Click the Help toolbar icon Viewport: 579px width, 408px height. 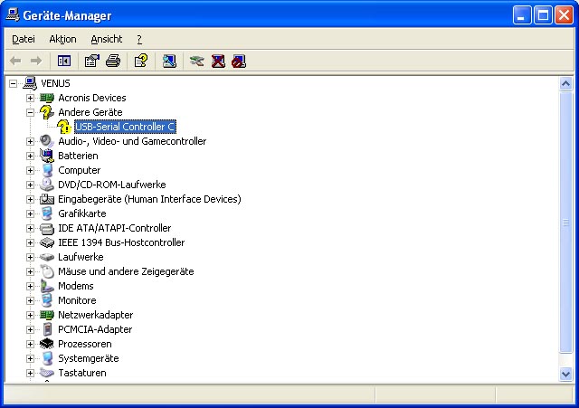point(141,61)
